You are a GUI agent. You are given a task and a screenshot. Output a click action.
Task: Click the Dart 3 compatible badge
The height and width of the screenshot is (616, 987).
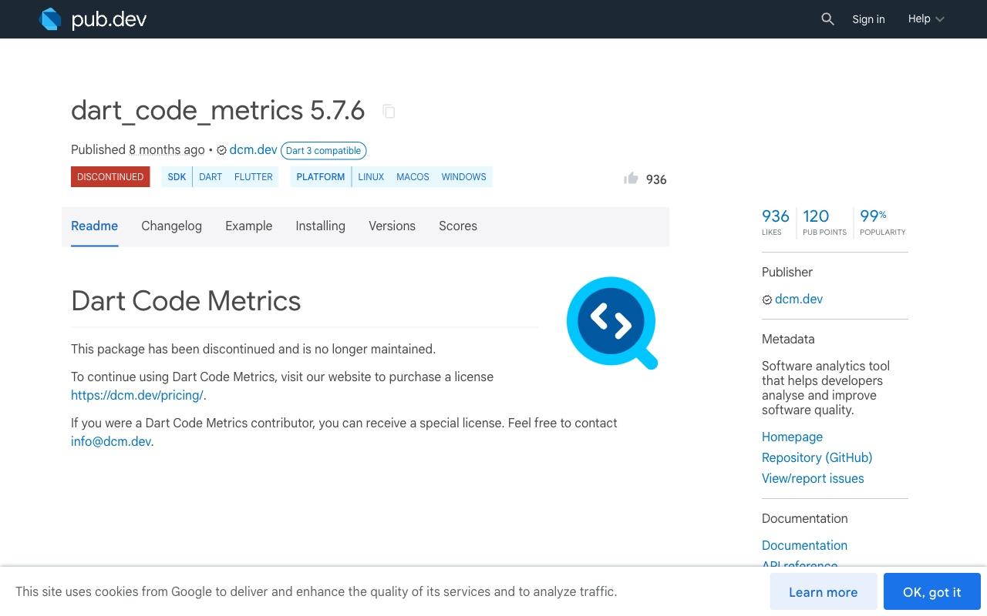[x=323, y=150]
